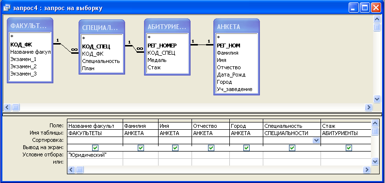Click scroll down arrow of tables pane
This screenshot has width=385, height=183.
point(377,99)
